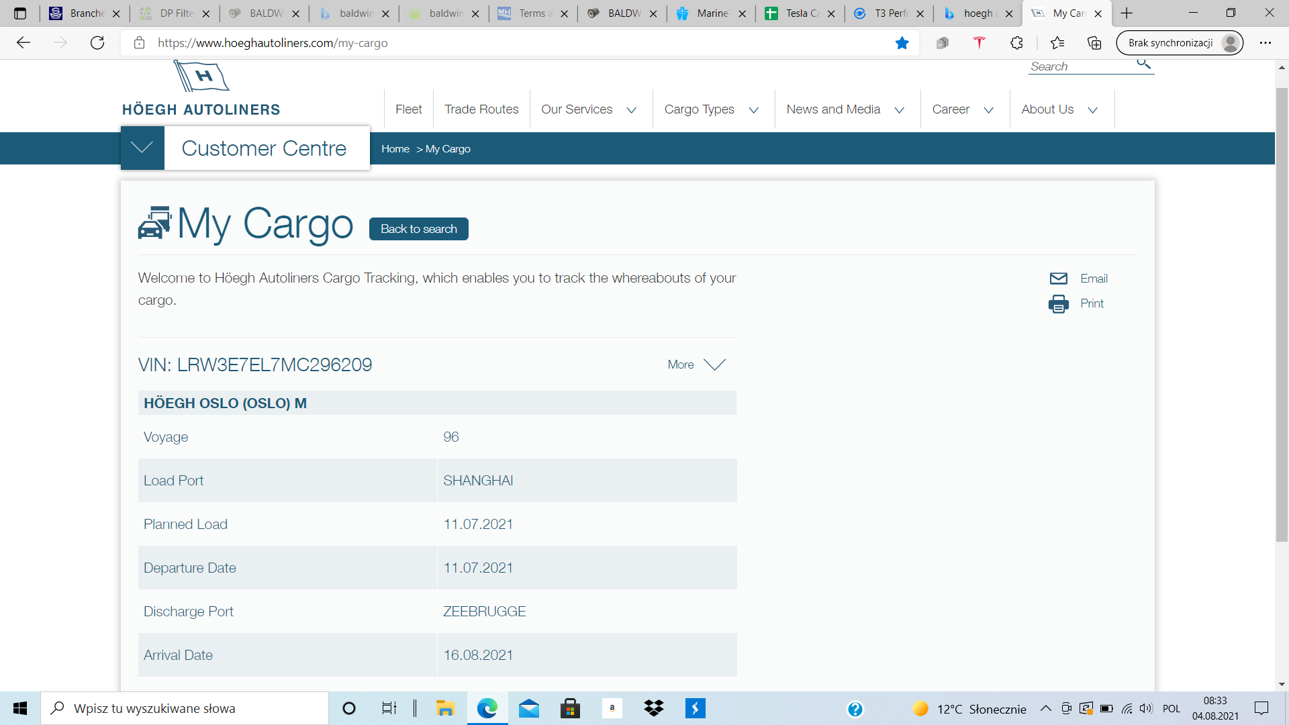The width and height of the screenshot is (1289, 725).
Task: Click the Brak synchronizacji profile button
Action: pos(1180,43)
